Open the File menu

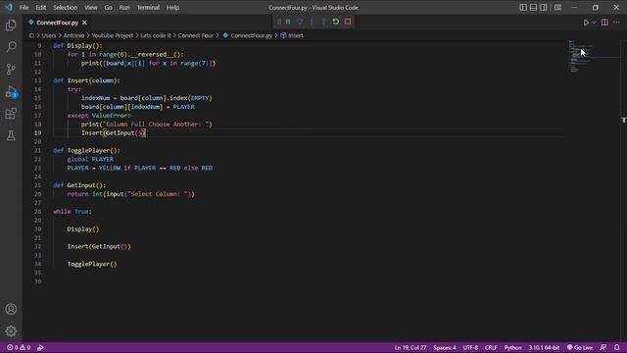24,8
